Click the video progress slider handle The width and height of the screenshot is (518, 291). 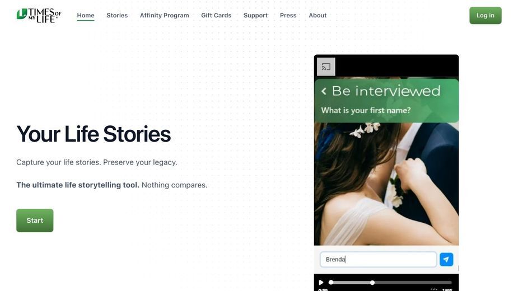tap(372, 283)
